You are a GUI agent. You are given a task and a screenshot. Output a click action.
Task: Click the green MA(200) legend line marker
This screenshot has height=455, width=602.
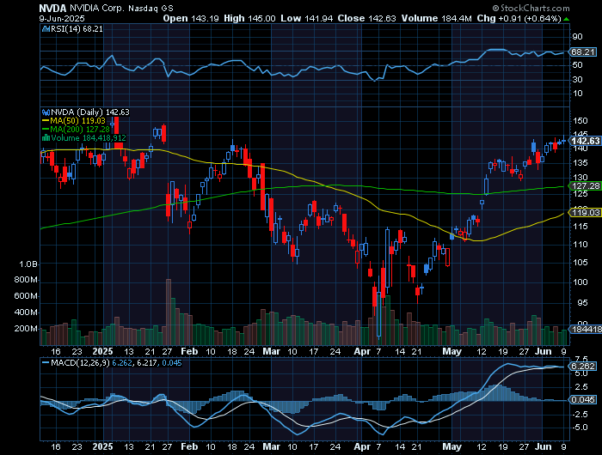46,130
